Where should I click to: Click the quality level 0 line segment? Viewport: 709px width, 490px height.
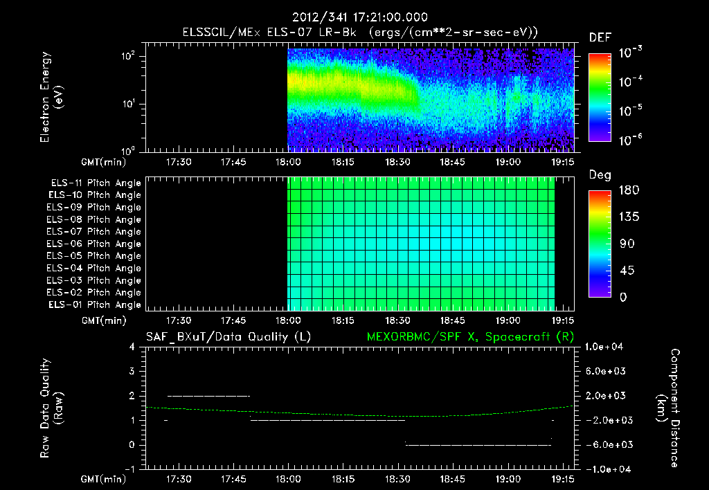(x=478, y=445)
